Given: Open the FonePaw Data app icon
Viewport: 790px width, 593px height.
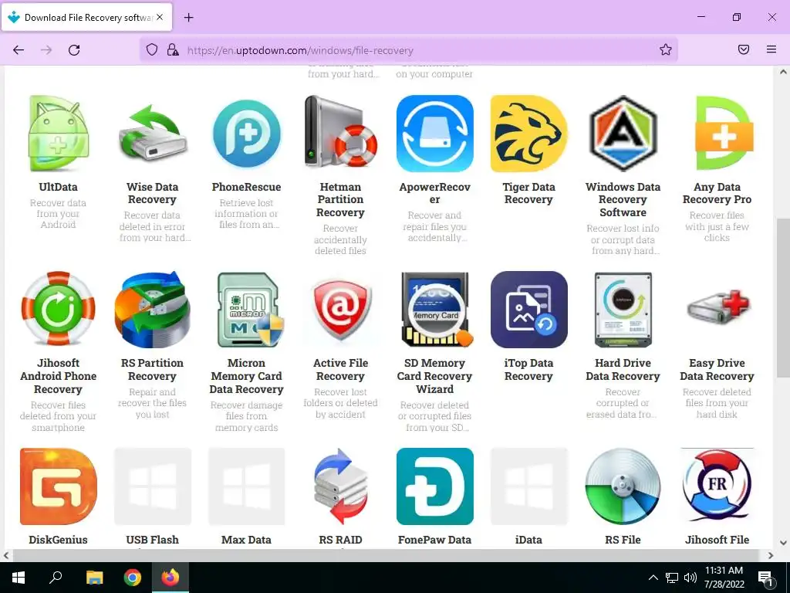Looking at the screenshot, I should [x=435, y=486].
